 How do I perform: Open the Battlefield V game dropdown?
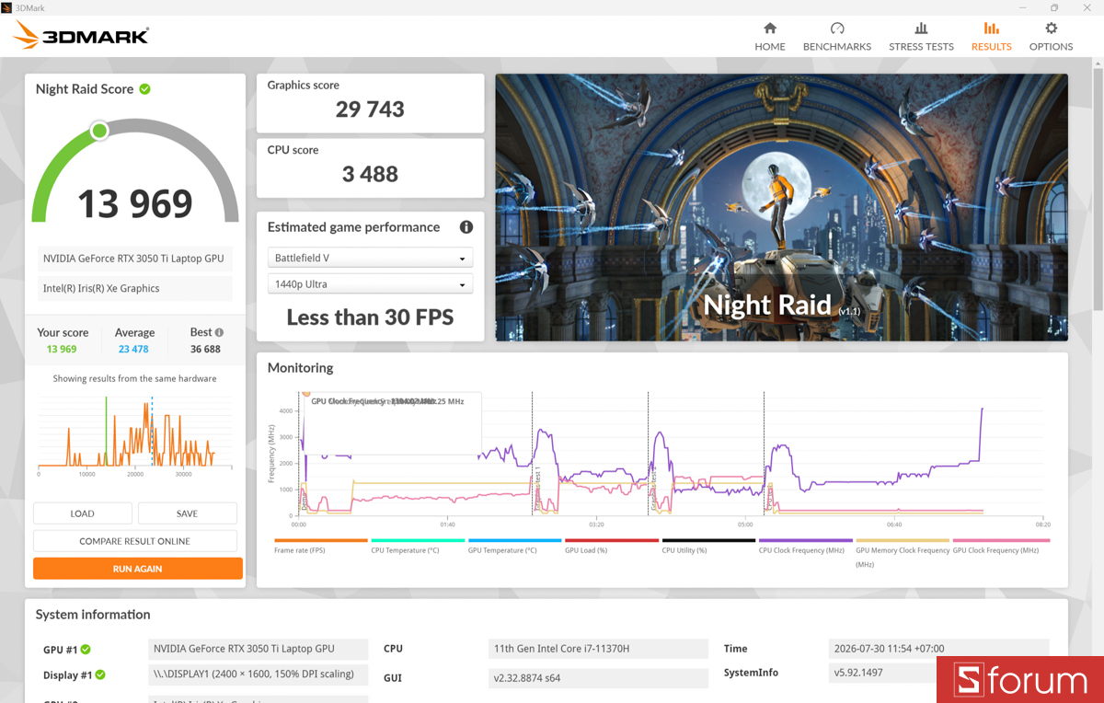(x=371, y=259)
